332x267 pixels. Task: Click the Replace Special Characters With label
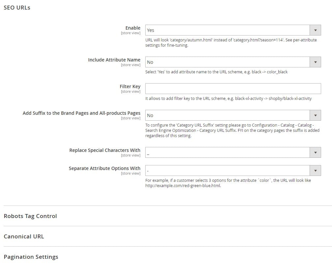(x=105, y=150)
